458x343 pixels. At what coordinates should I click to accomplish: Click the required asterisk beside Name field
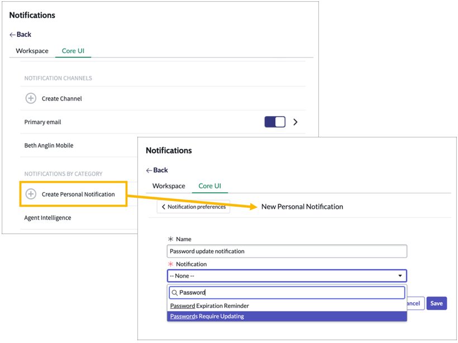point(172,239)
